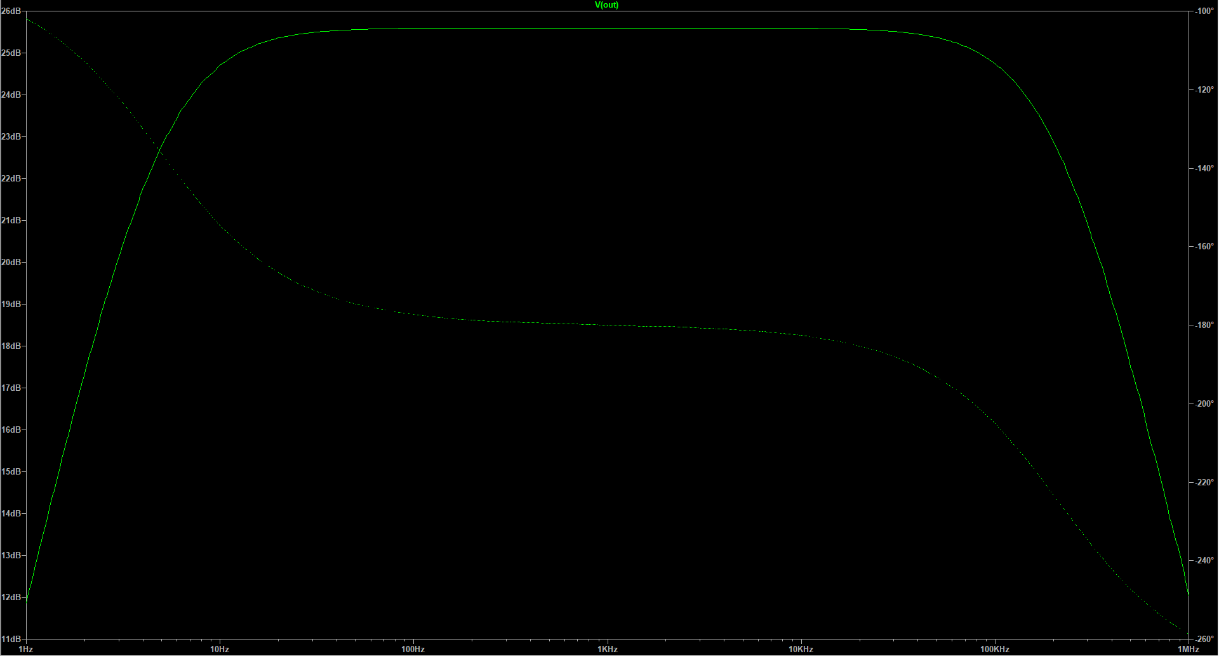Click the 10KHz frequency label
Screen dimensions: 1219x656
[801, 650]
